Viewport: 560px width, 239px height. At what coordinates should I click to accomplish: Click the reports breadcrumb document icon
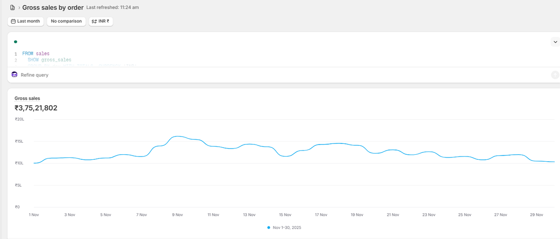pyautogui.click(x=13, y=7)
